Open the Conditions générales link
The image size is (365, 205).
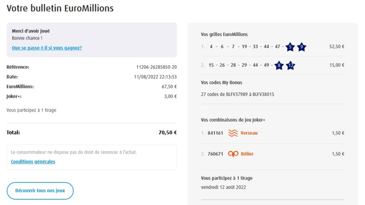tap(33, 162)
